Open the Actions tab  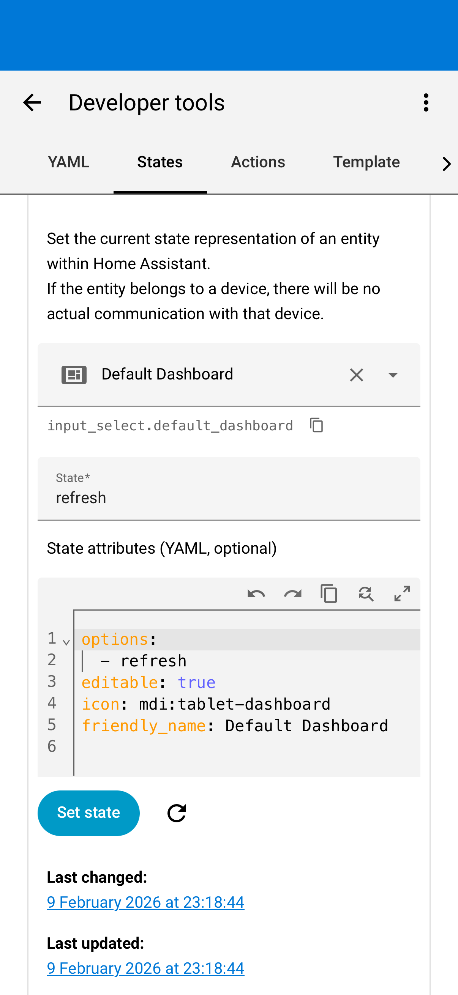coord(258,162)
